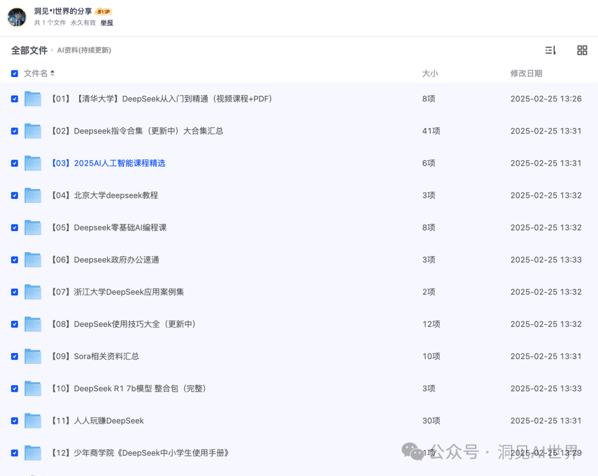Viewport: 598px width, 476px height.
Task: Uncheck the 【12】少年商学院 checkbox
Action: 14,453
